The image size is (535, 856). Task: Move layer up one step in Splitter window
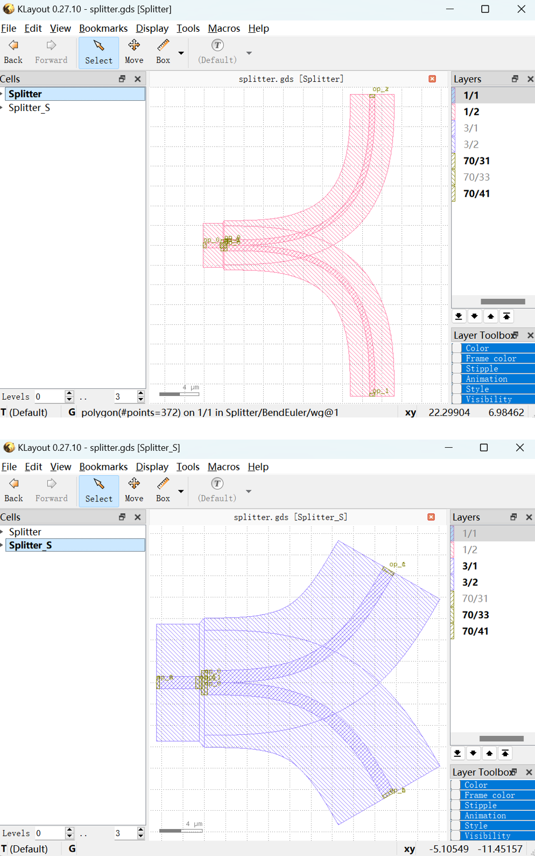(491, 316)
